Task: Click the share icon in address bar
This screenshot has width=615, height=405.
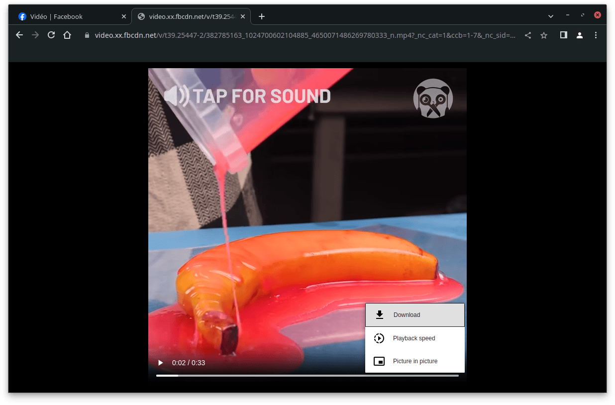Action: (x=528, y=35)
